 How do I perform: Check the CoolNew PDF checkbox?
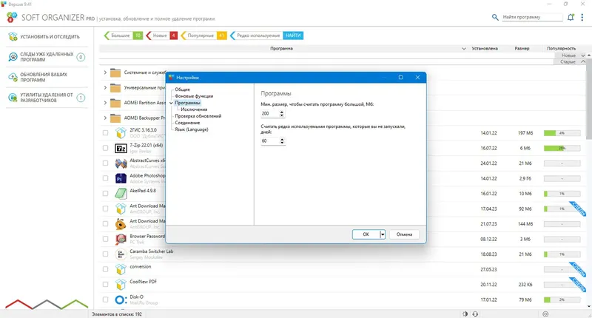point(105,285)
